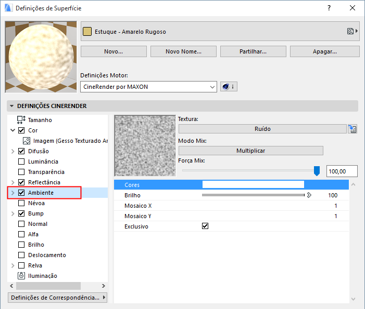Expand the Bump channel tree node
The height and width of the screenshot is (309, 365).
(x=13, y=213)
